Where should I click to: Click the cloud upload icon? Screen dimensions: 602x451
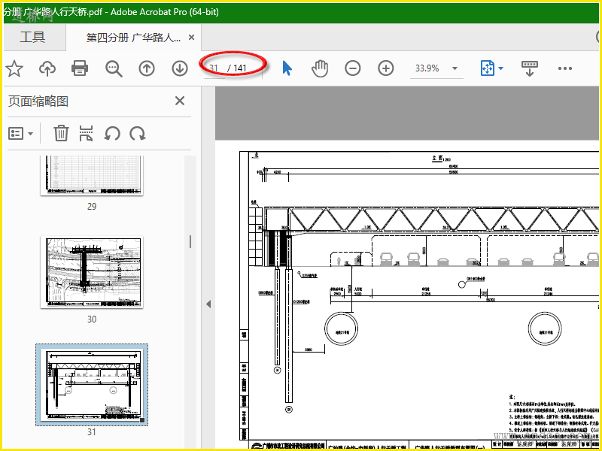(47, 68)
